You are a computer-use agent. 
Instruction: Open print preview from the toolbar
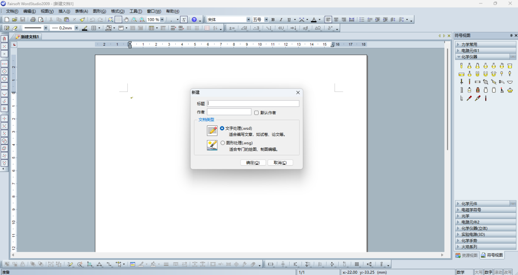click(41, 19)
